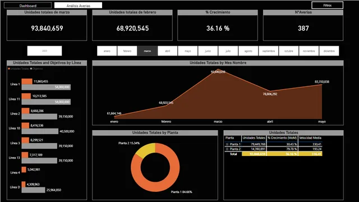Click the Objetivos legend marker

tap(31, 68)
